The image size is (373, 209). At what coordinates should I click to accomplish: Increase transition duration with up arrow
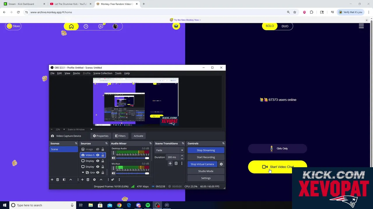182,156
